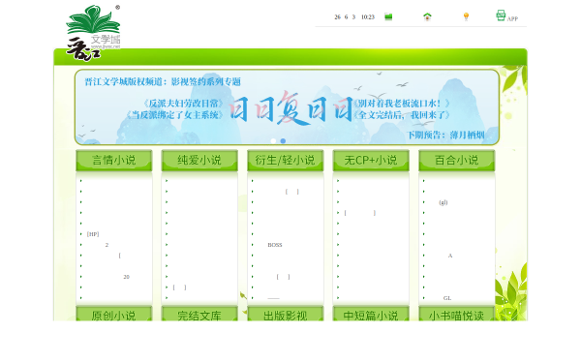Click the green folder icon in header
This screenshot has height=363, width=581.
(x=388, y=16)
